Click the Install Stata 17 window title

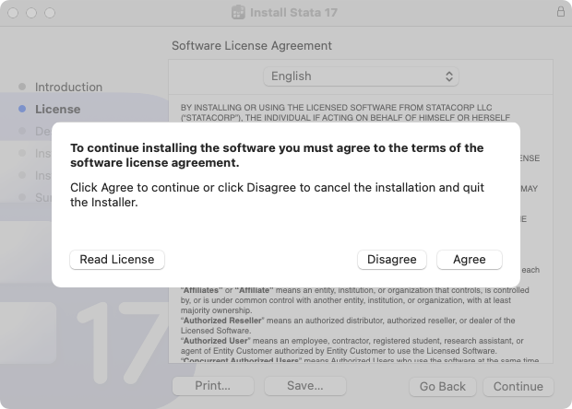[x=295, y=13]
